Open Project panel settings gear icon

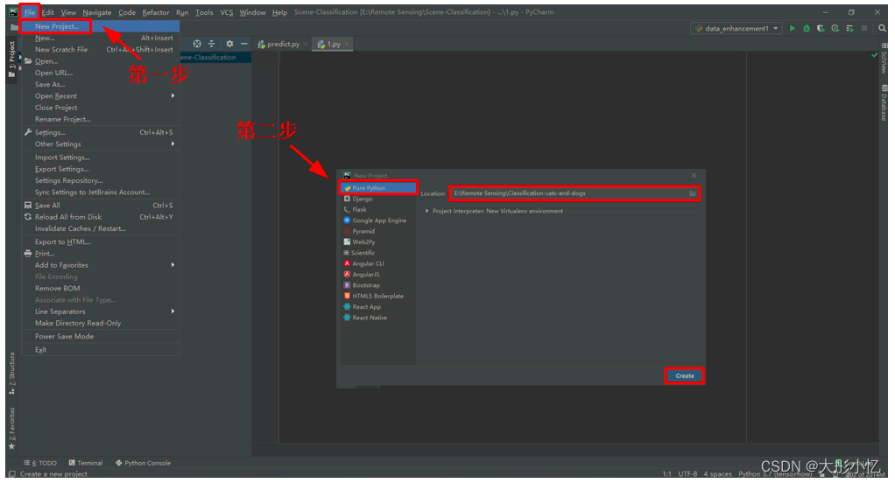229,44
